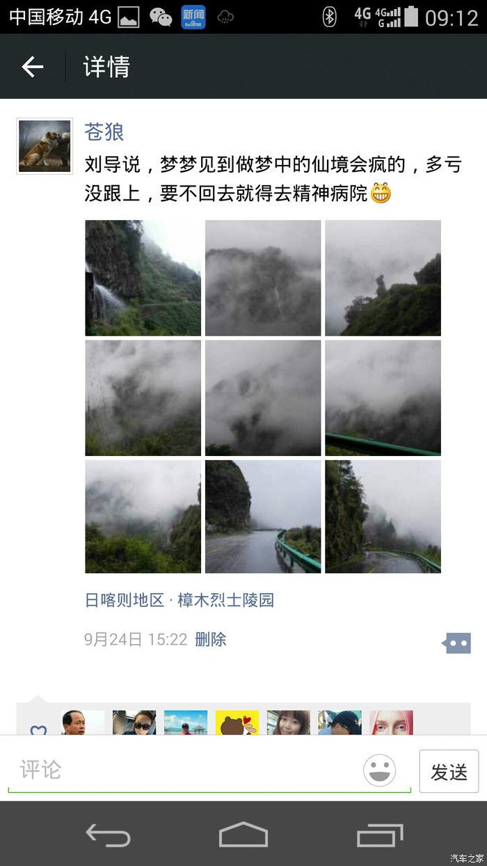Open the brown bear sticker liker avatar

pos(237,723)
